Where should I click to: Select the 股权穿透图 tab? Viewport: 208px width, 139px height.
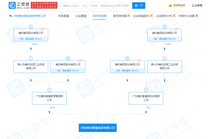(100, 16)
